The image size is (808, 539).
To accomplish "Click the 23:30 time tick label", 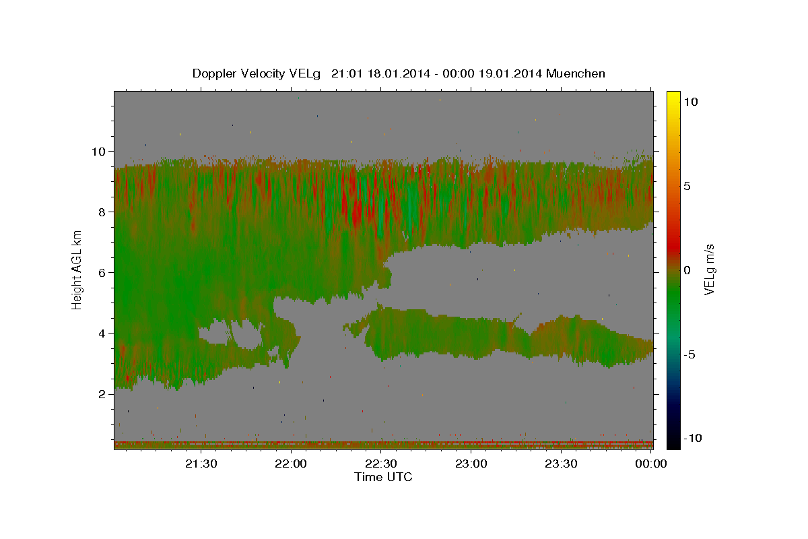I will pyautogui.click(x=561, y=464).
